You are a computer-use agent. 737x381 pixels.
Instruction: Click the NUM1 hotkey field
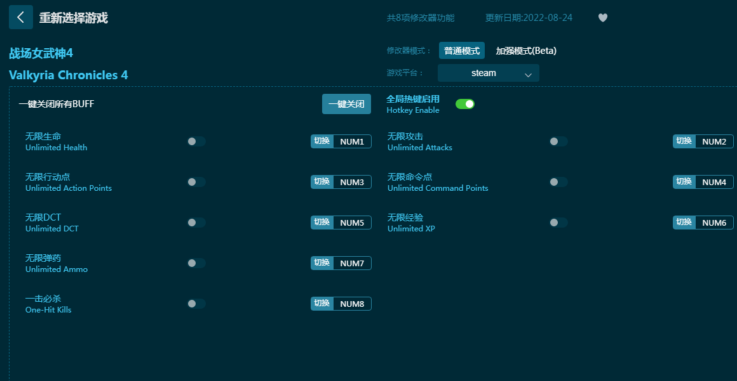352,142
